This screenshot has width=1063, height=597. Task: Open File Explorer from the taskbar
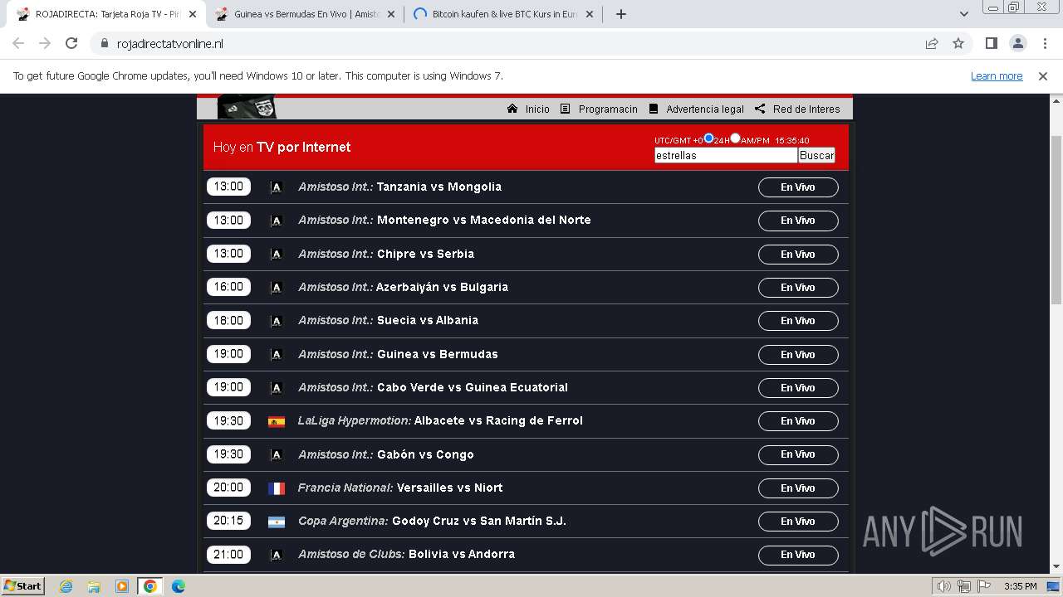coord(94,586)
